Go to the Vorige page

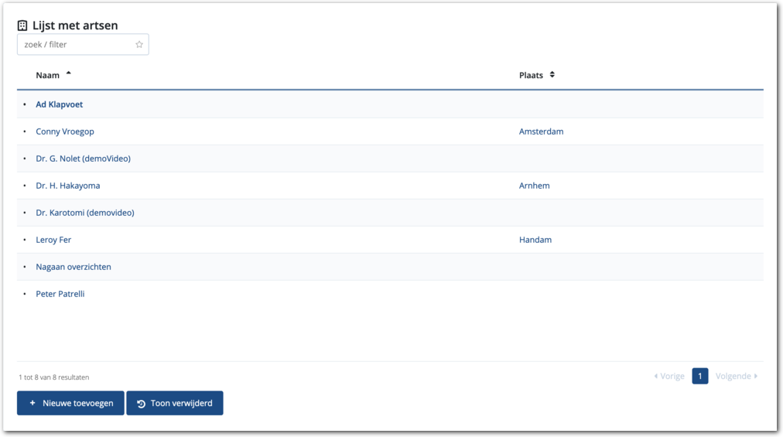[x=669, y=377]
